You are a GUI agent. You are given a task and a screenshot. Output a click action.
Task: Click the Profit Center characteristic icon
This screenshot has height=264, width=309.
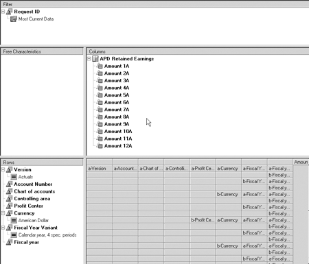coord(10,206)
